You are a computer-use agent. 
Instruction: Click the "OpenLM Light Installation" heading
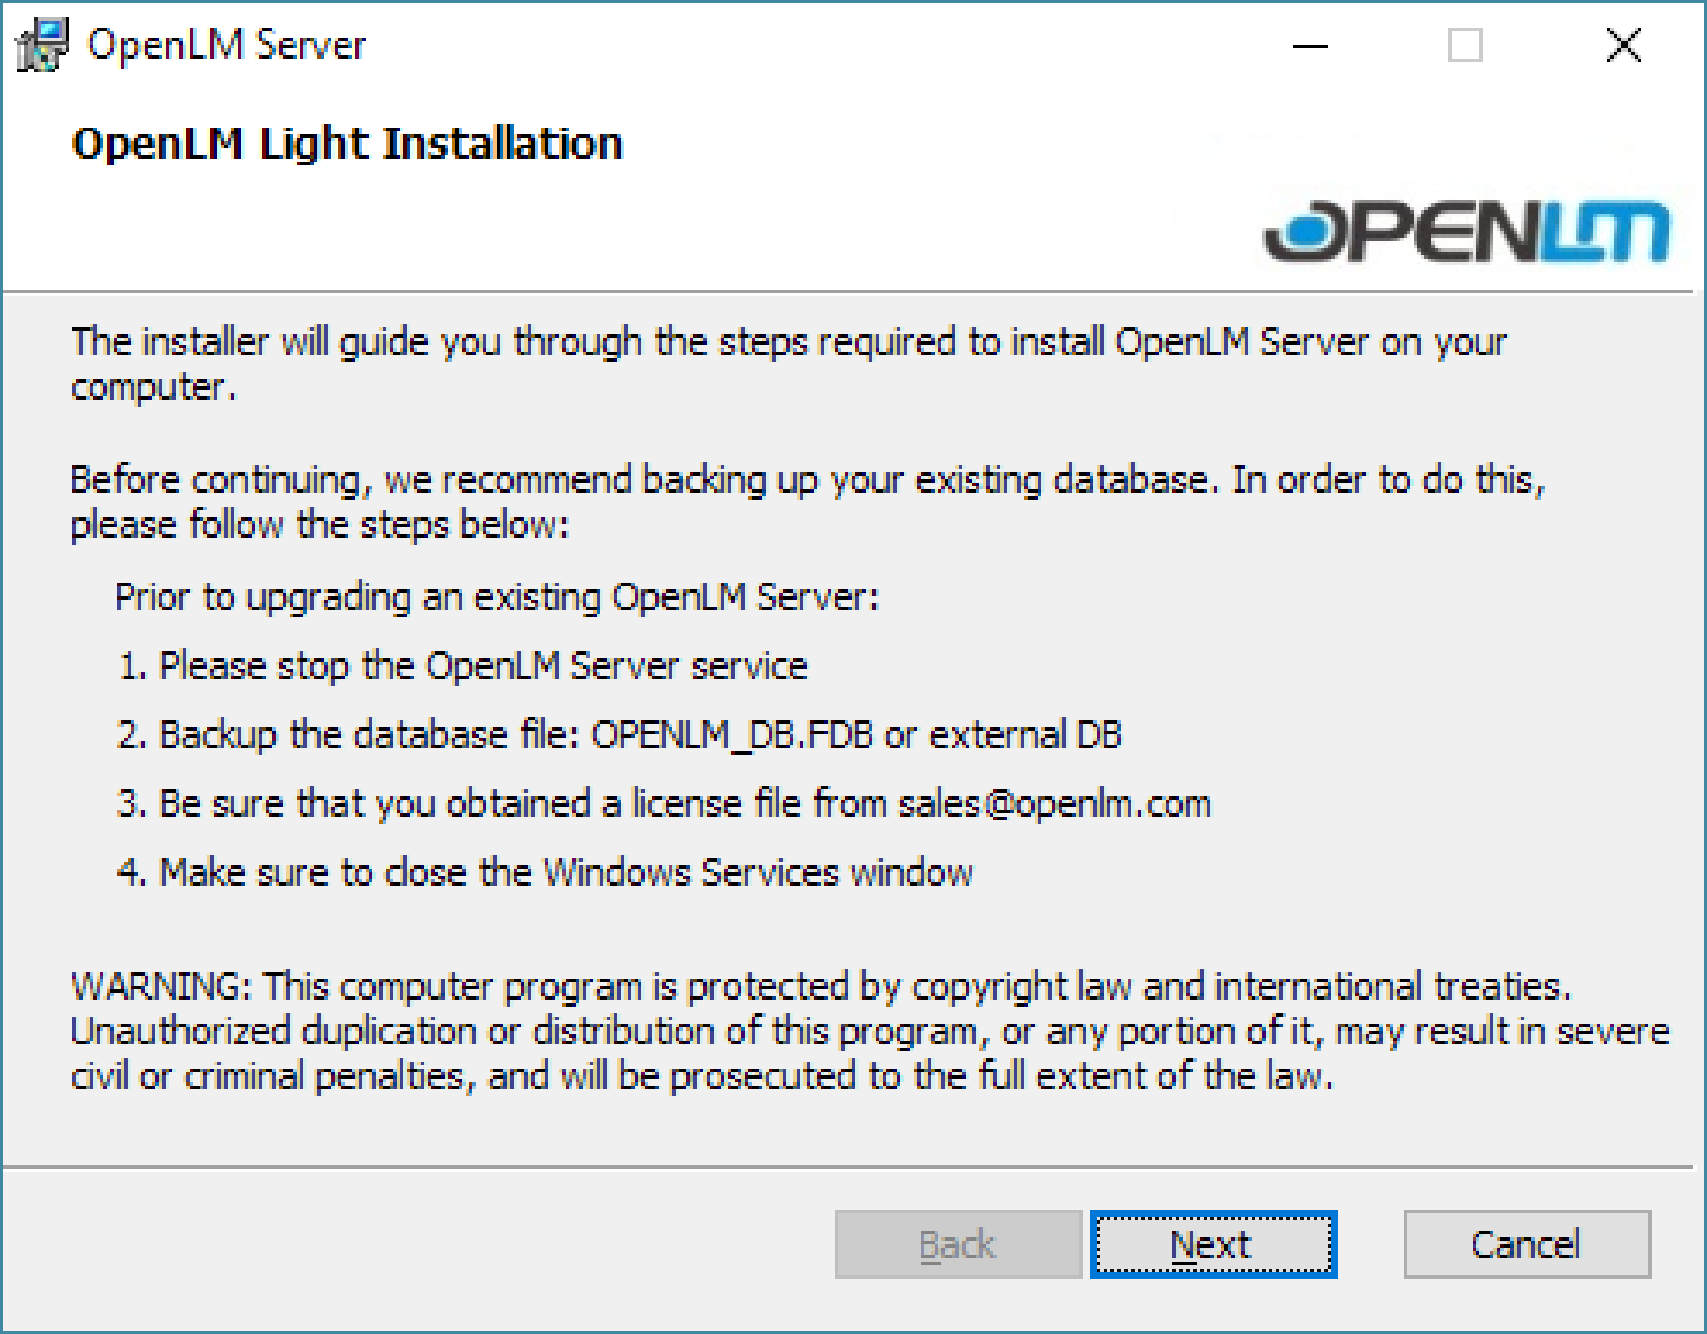[x=347, y=143]
